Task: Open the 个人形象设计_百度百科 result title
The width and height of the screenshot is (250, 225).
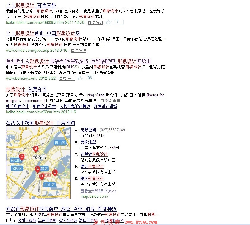Action: click(x=31, y=5)
